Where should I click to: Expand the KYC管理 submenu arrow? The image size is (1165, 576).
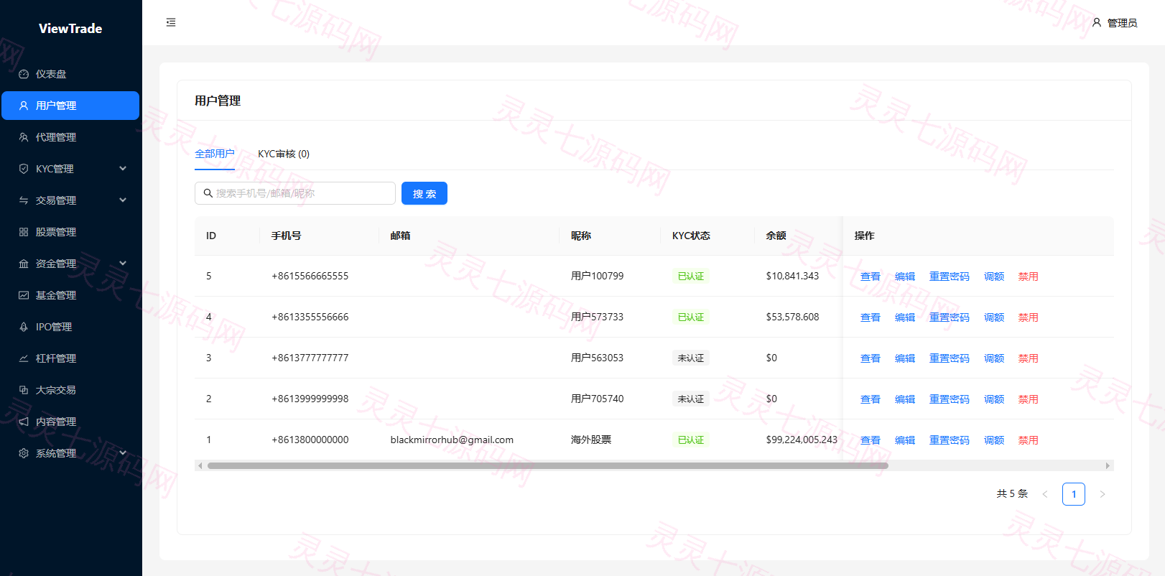pyautogui.click(x=123, y=169)
